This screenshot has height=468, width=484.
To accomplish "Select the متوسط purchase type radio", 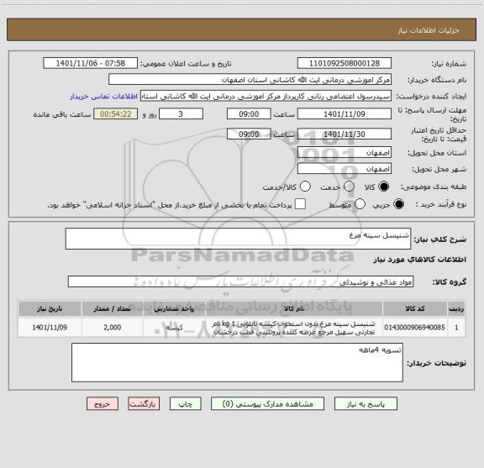I will tap(360, 204).
